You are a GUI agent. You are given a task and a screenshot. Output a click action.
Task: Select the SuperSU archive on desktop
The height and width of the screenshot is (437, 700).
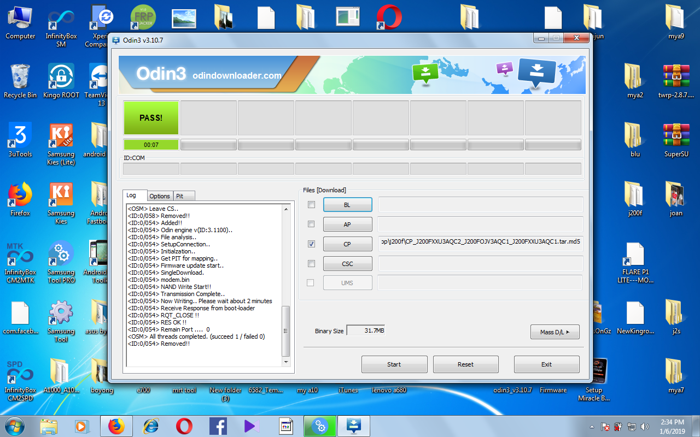point(676,140)
